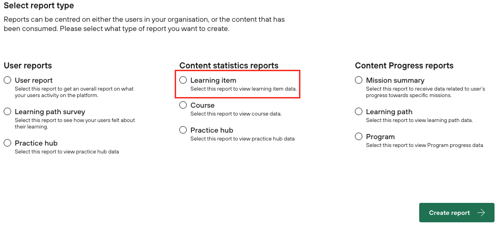Image resolution: width=501 pixels, height=232 pixels.
Task: Select the Program radio button
Action: pyautogui.click(x=359, y=137)
